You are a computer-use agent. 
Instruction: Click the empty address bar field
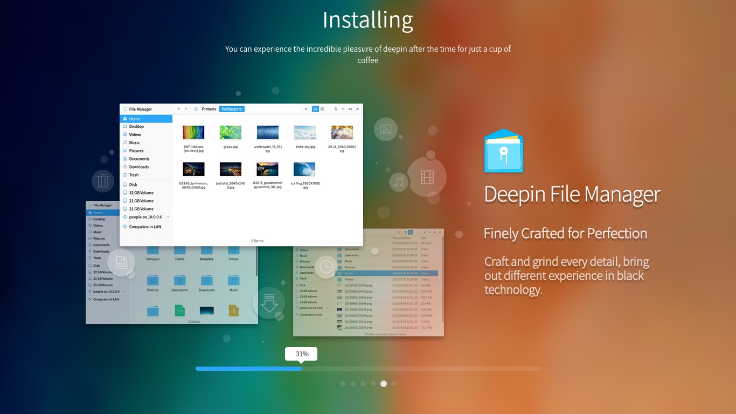(272, 109)
